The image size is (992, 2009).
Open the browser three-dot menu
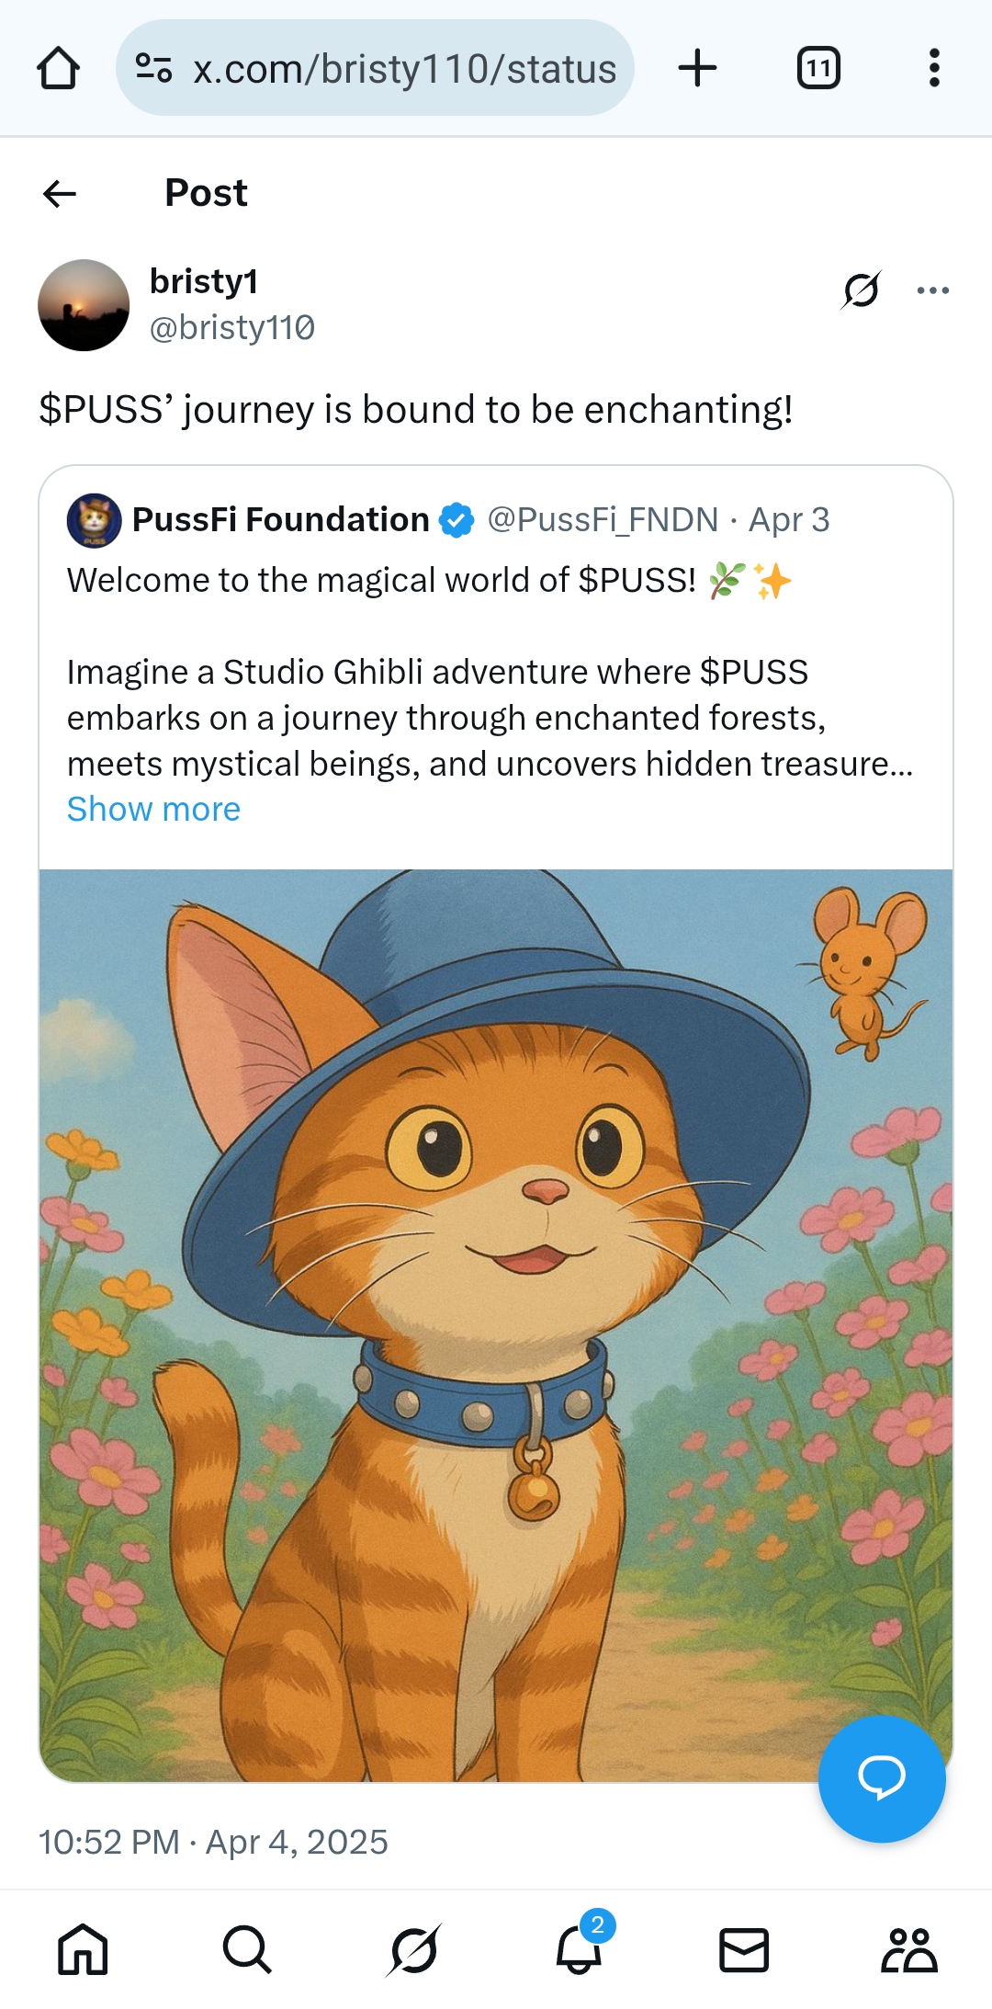(934, 68)
